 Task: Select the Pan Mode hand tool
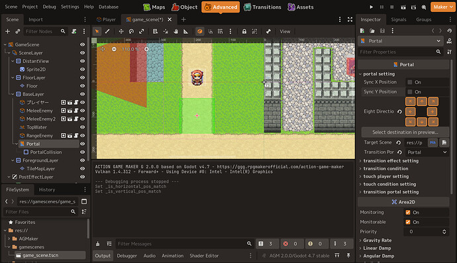click(x=176, y=32)
